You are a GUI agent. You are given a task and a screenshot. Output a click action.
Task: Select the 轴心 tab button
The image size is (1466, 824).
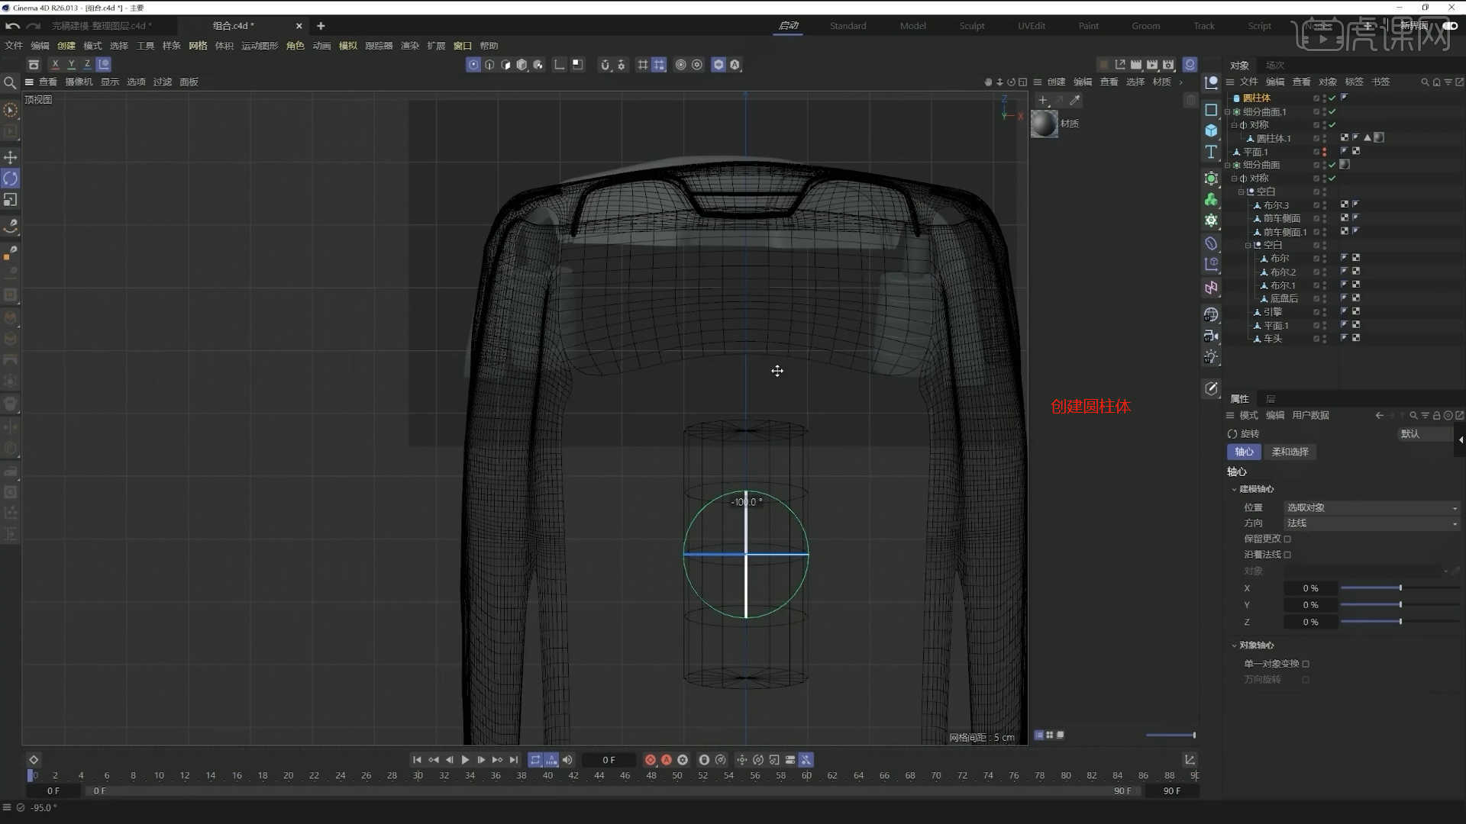tap(1244, 452)
